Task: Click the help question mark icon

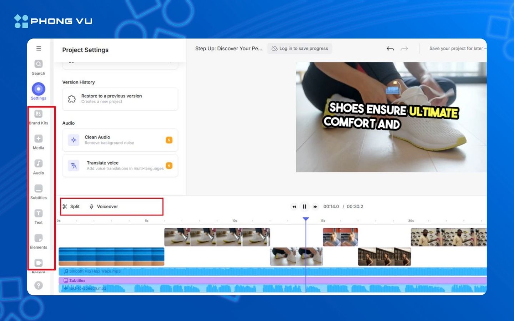Action: (x=39, y=285)
